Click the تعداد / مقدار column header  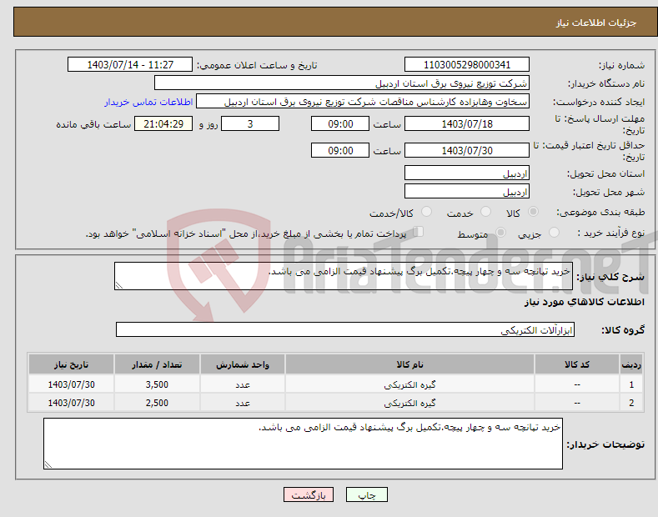[x=157, y=364]
